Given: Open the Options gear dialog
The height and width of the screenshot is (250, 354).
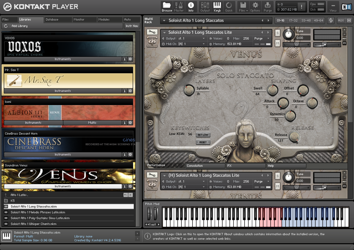Looking at the screenshot, I should (x=255, y=7).
